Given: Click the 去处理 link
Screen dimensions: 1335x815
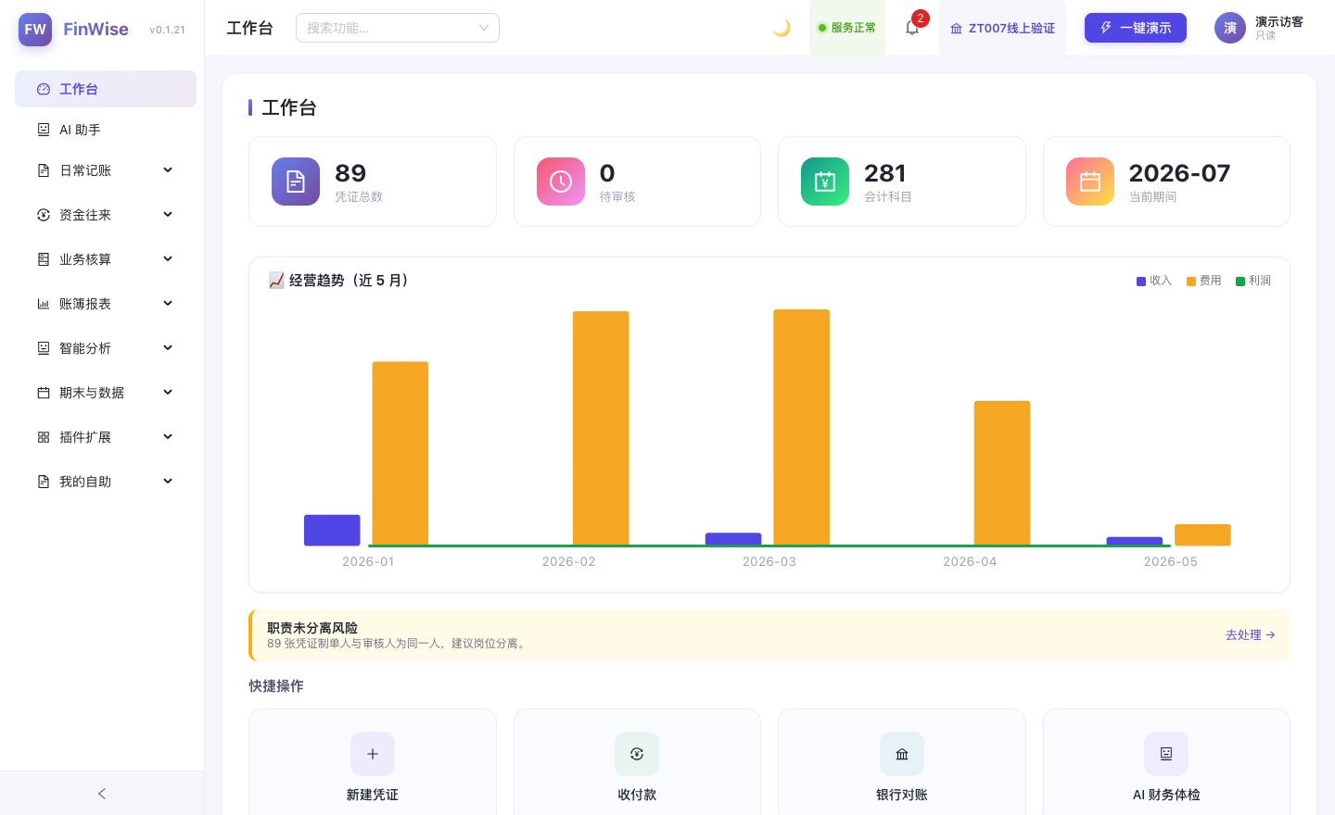Looking at the screenshot, I should [1251, 635].
